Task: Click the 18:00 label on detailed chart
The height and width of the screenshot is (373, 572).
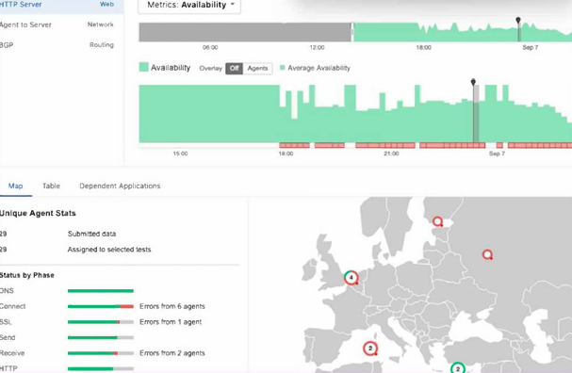Action: pos(286,154)
